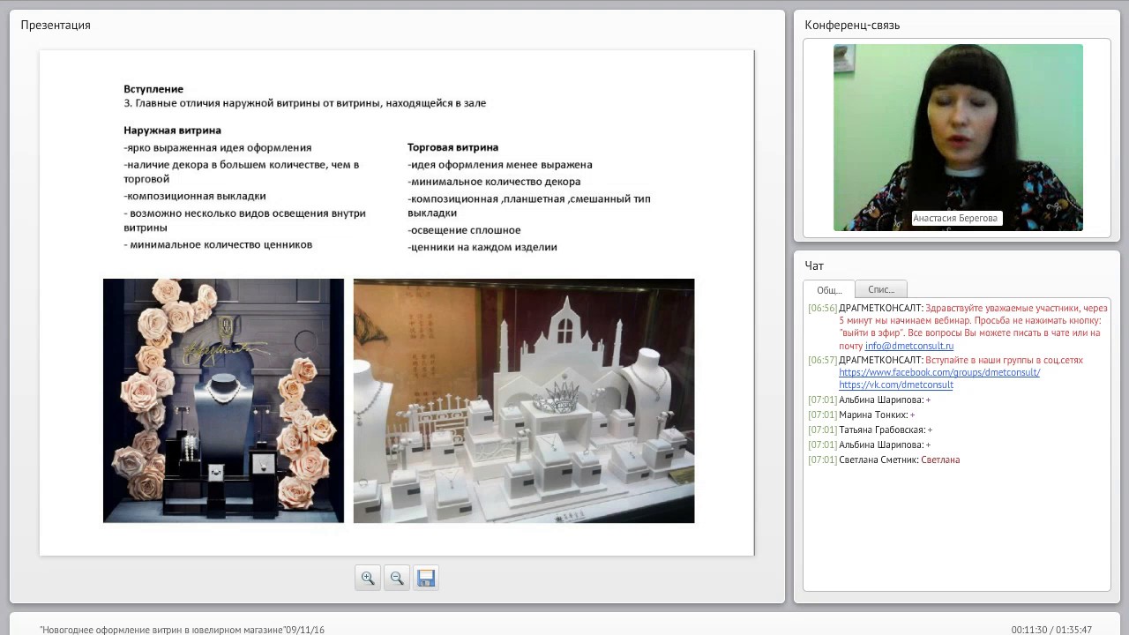Click the white jewelry showcase photo
Image resolution: width=1129 pixels, height=635 pixels.
click(x=524, y=400)
